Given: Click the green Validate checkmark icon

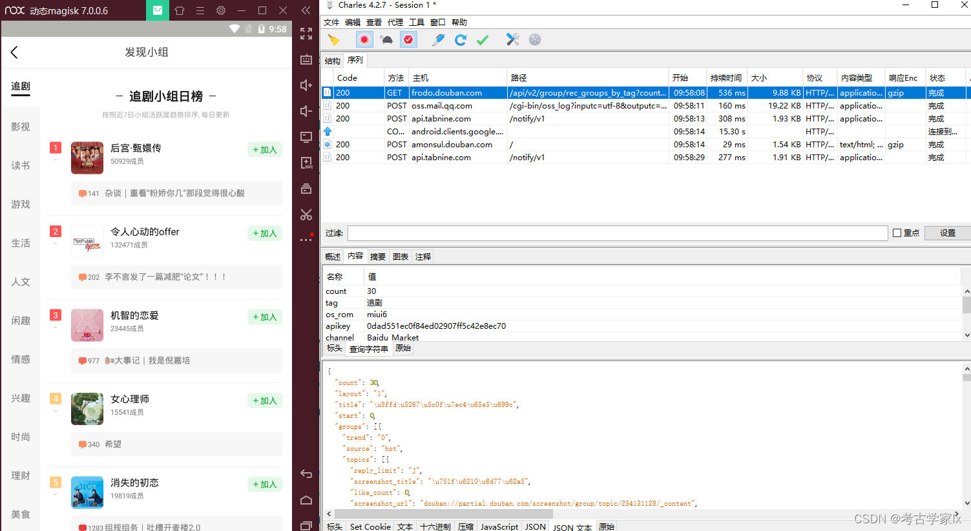Looking at the screenshot, I should 483,40.
